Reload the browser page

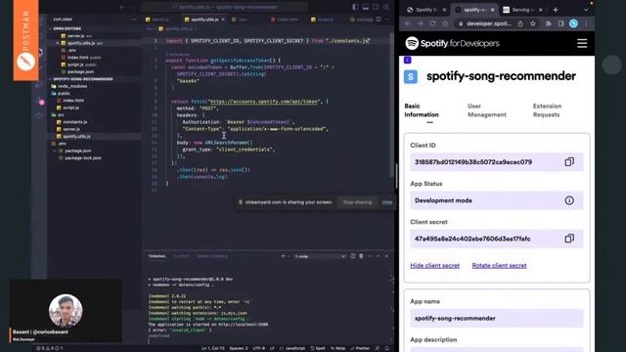pyautogui.click(x=432, y=23)
